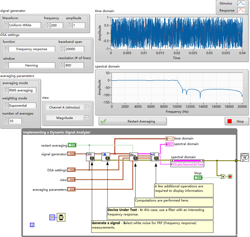Screen dimensions: 250x237
Task: Click the signal generator subVI node
Action: coord(90,156)
